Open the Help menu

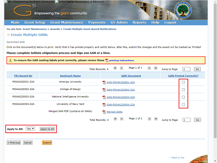(x=155, y=22)
